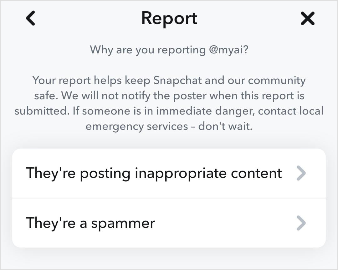Click the left-pointing navigation arrow
Screen dimensions: 338x270
click(x=30, y=18)
